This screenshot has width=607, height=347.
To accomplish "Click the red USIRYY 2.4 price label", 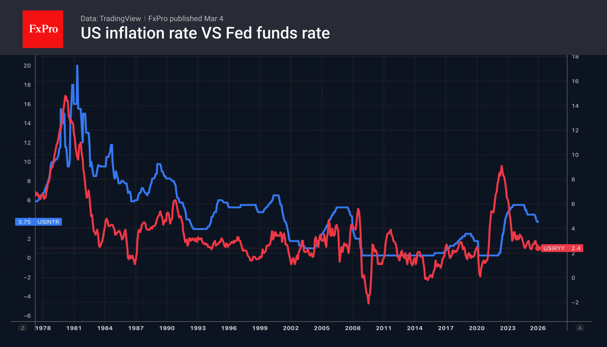I will point(562,248).
